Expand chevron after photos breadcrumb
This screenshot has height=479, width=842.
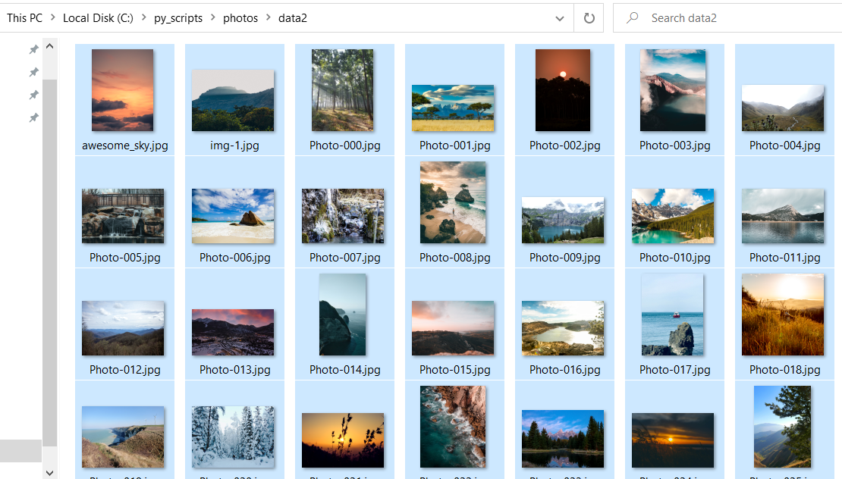click(266, 18)
